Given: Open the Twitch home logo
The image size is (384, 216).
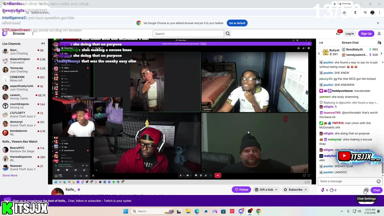Looking at the screenshot, I should point(5,34).
